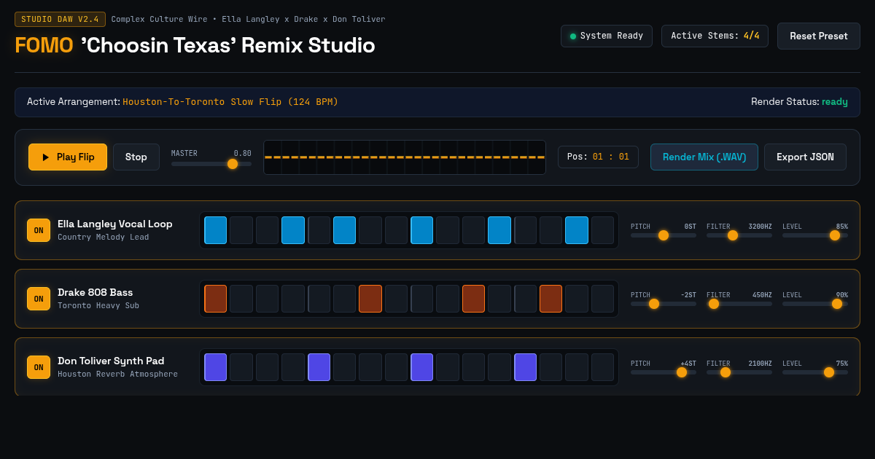Screen dimensions: 875x459
Task: Turn off step 9 on Ella Langley row
Action: pyautogui.click(x=422, y=230)
